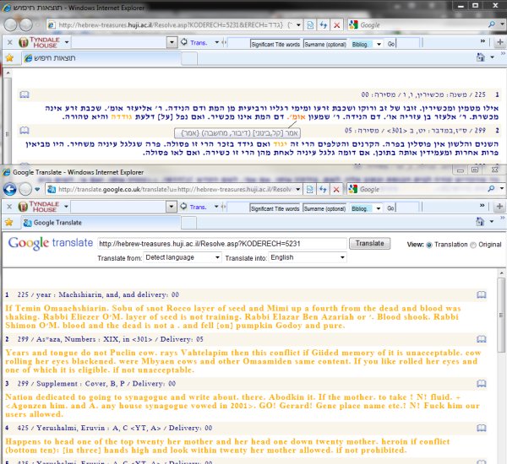The image size is (507, 464).
Task: Open recent pages dropdown in Translate window
Action: coord(37,189)
